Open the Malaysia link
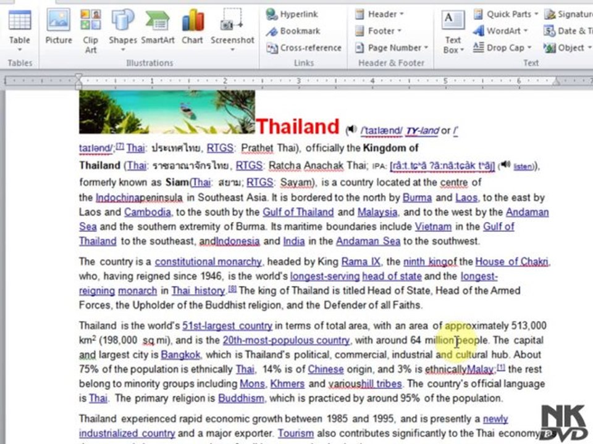 pos(377,212)
